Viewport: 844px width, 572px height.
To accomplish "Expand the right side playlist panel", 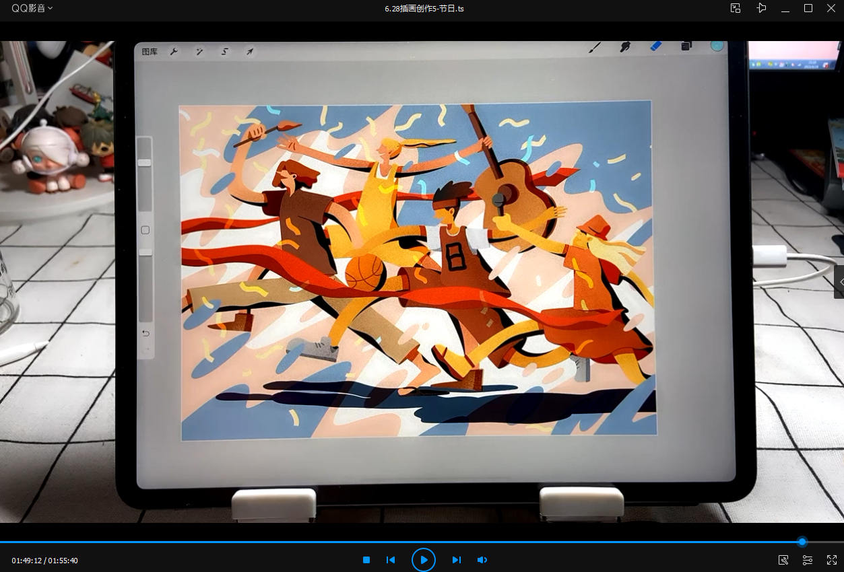I will coord(839,282).
